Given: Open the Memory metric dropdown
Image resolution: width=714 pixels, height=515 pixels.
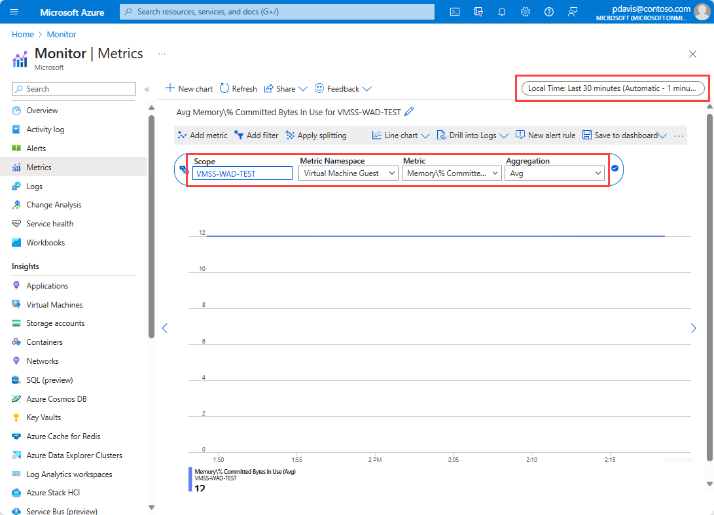Looking at the screenshot, I should coord(452,173).
